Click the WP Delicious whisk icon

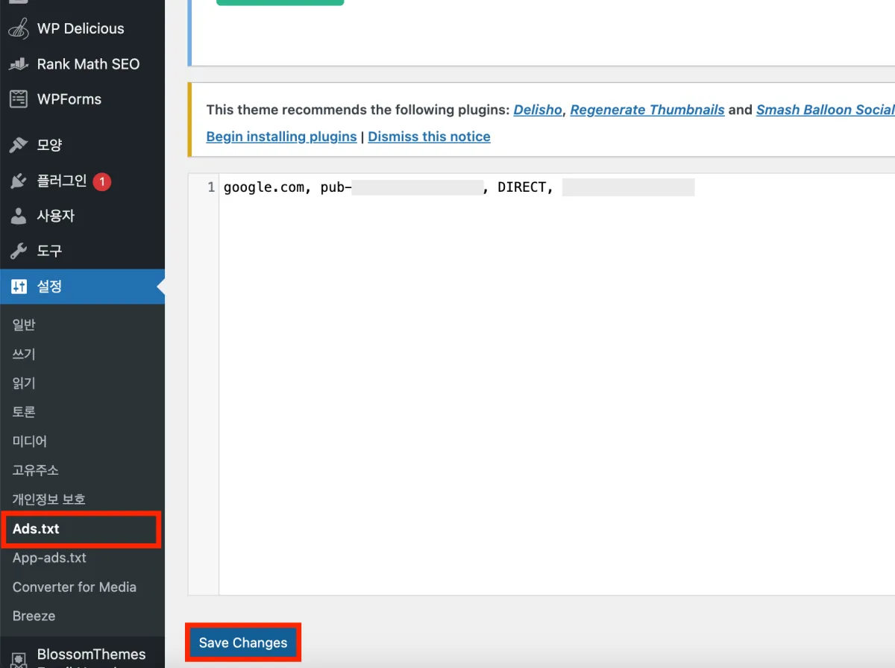click(x=18, y=29)
